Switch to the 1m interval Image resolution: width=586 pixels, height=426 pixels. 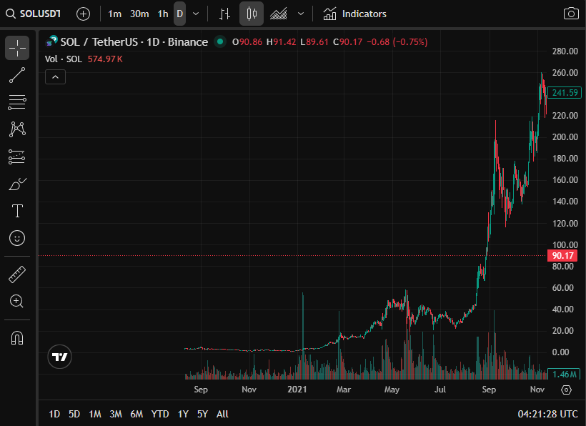click(114, 14)
